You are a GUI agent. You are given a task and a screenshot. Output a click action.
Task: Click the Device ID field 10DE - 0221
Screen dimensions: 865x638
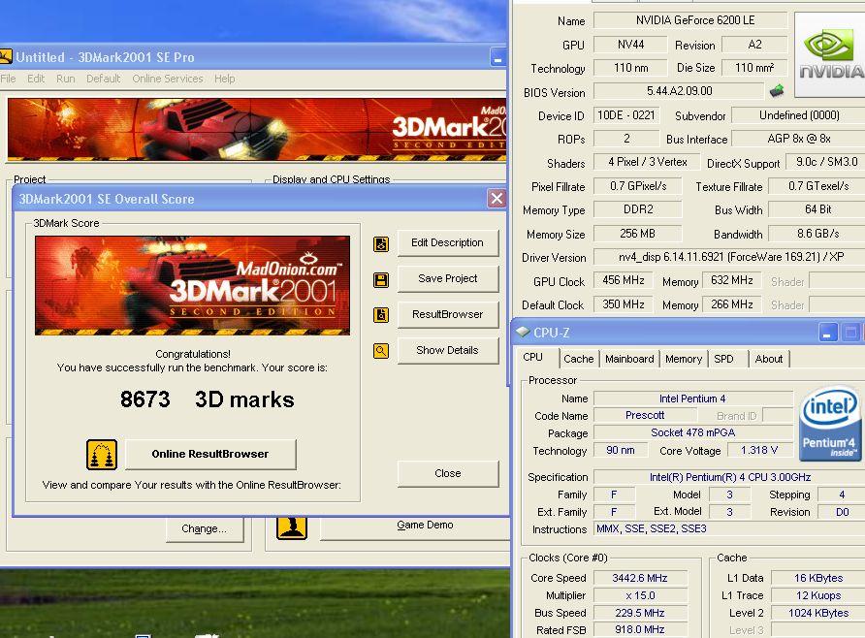point(626,115)
